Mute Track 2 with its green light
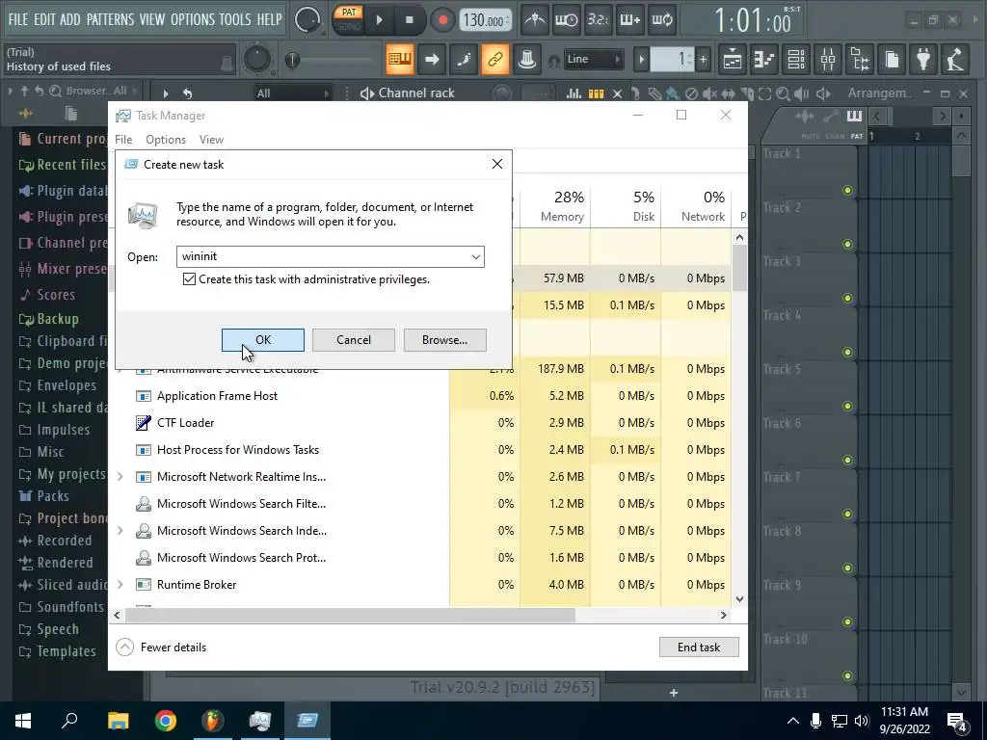 click(847, 244)
